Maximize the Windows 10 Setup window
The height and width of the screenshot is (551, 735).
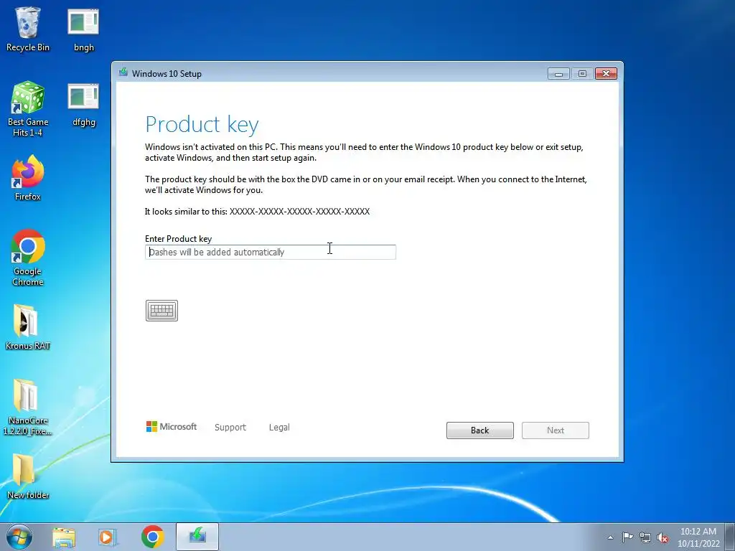[582, 74]
